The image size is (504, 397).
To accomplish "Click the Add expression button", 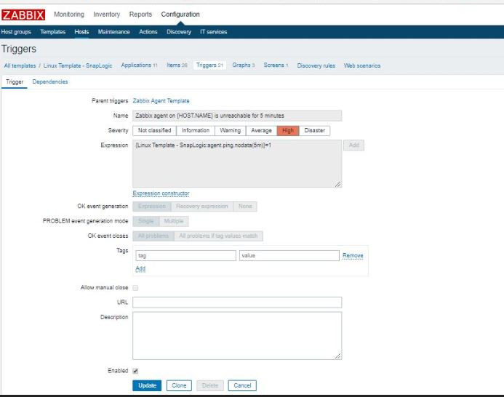I will click(353, 145).
